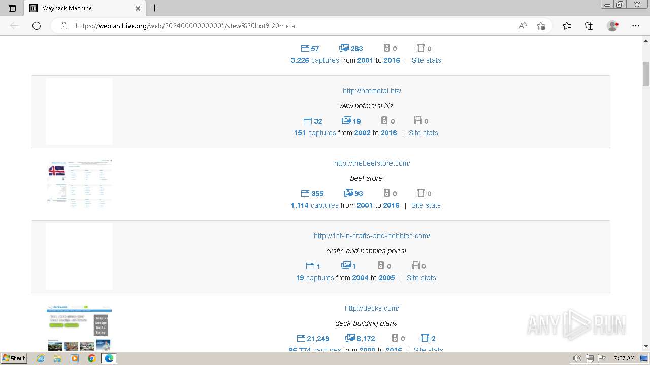
Task: Launch Internet Explorer from the taskbar
Action: pos(41,358)
